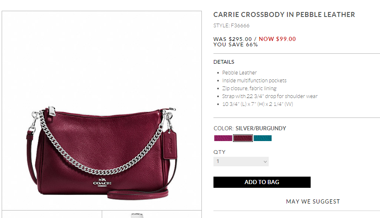Click the strap drop length detail line

pos(270,96)
